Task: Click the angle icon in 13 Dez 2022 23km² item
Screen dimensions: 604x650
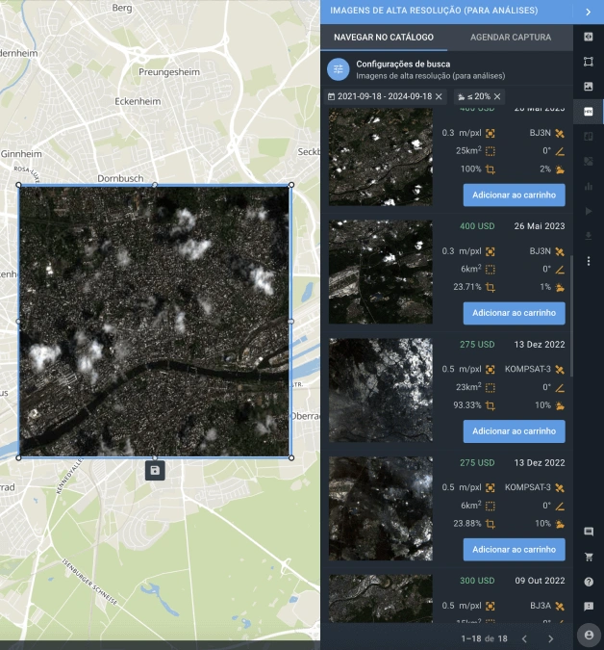Action: [x=560, y=388]
